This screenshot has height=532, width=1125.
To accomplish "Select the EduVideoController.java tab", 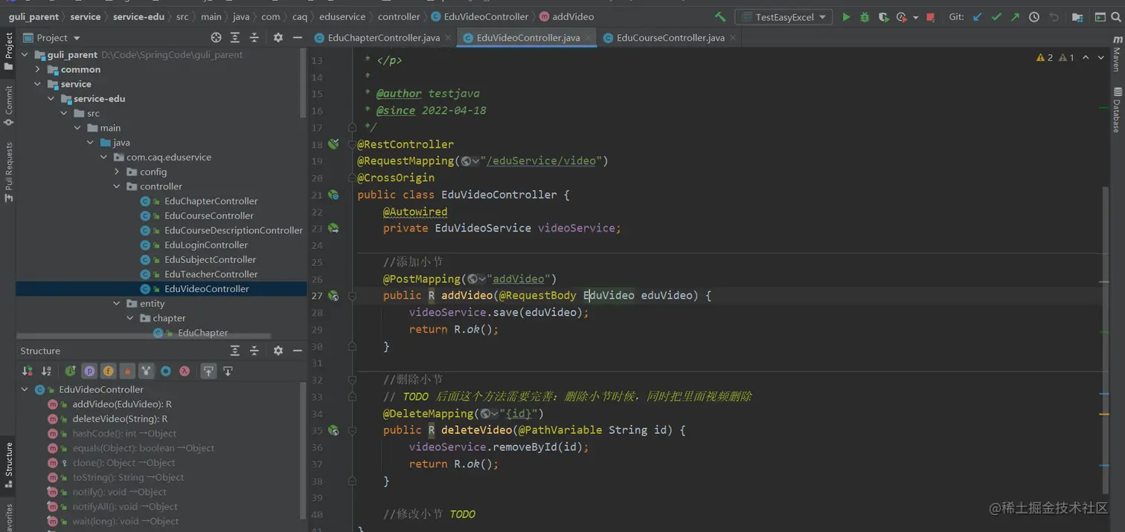I will click(528, 38).
